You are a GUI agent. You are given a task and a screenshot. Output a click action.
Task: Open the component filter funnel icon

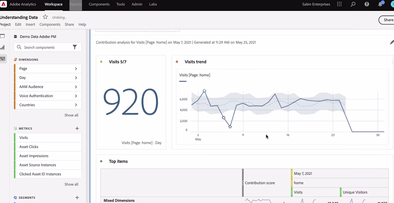75,47
